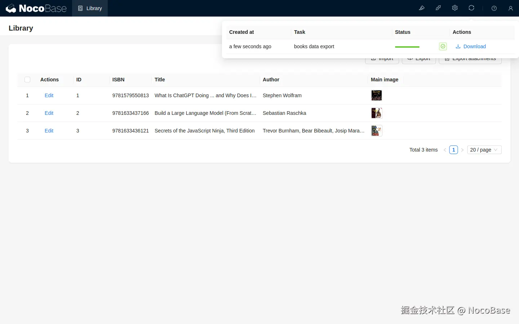Open the UI editor highlighter icon
Screen dimensions: 519x324
tap(422, 8)
